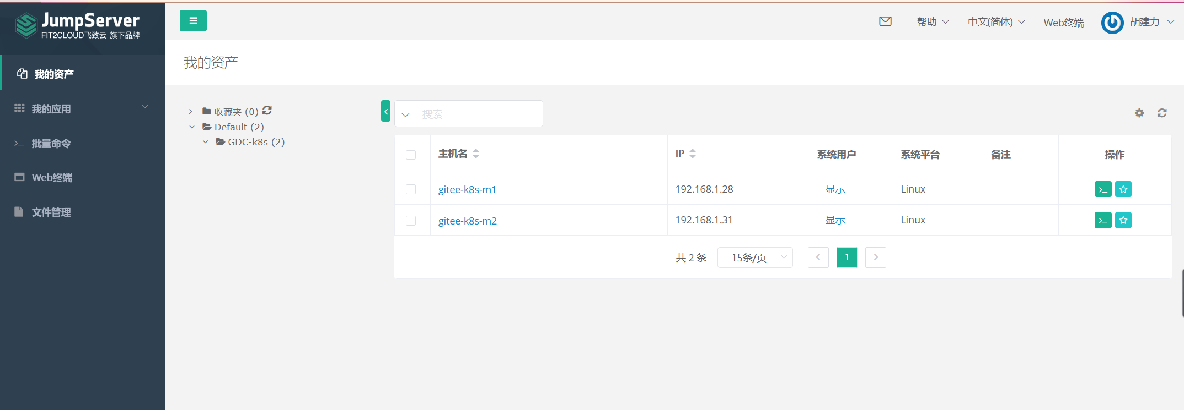Open the 中文(简体) language dropdown
Image resolution: width=1184 pixels, height=410 pixels.
(x=996, y=22)
